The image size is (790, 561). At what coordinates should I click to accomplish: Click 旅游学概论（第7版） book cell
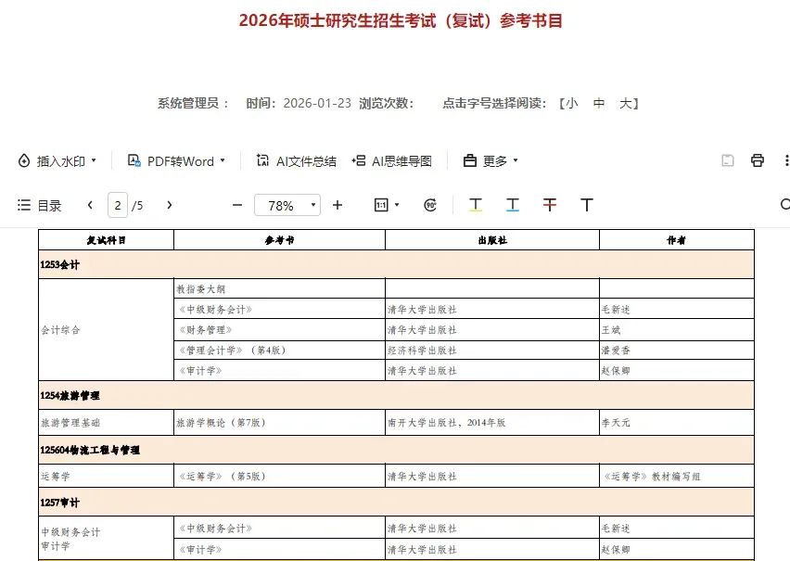click(x=280, y=423)
